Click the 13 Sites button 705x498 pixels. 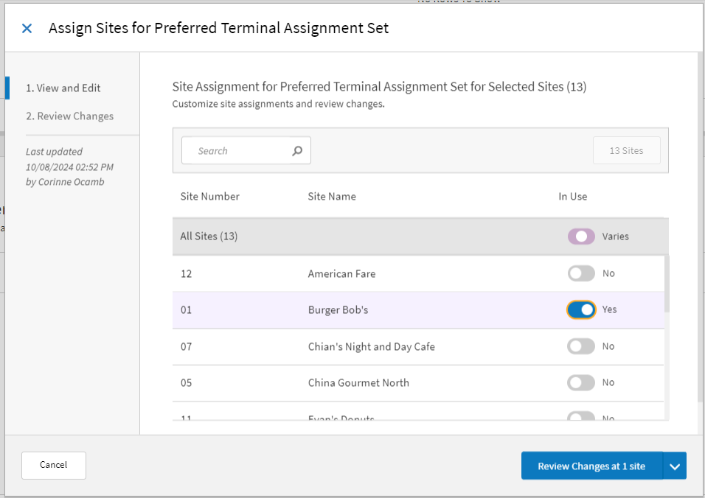[x=626, y=150]
